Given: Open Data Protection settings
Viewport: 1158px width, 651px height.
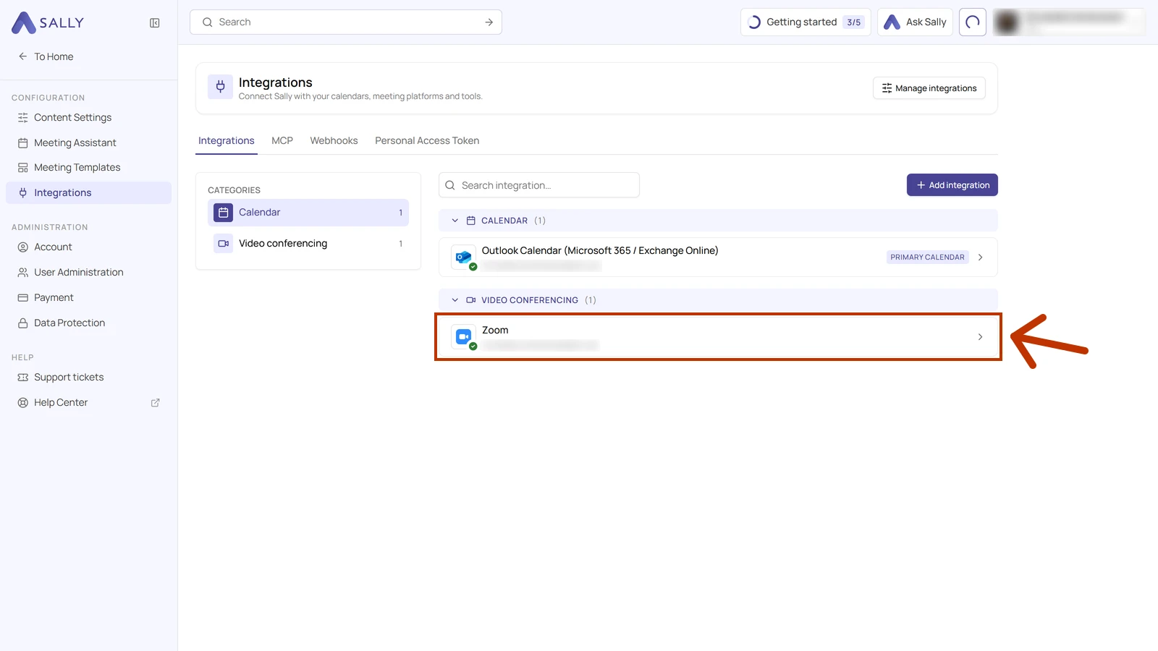Looking at the screenshot, I should click(x=88, y=323).
